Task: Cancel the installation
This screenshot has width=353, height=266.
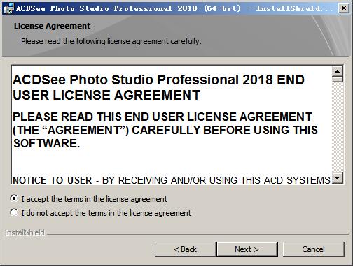Action: pos(313,249)
